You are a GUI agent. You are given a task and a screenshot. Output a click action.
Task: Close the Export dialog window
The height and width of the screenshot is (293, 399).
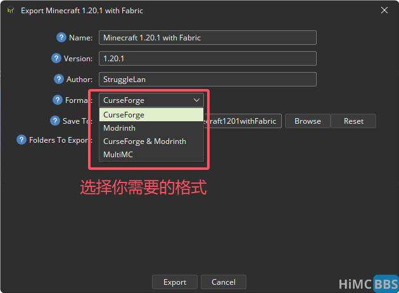(383, 10)
